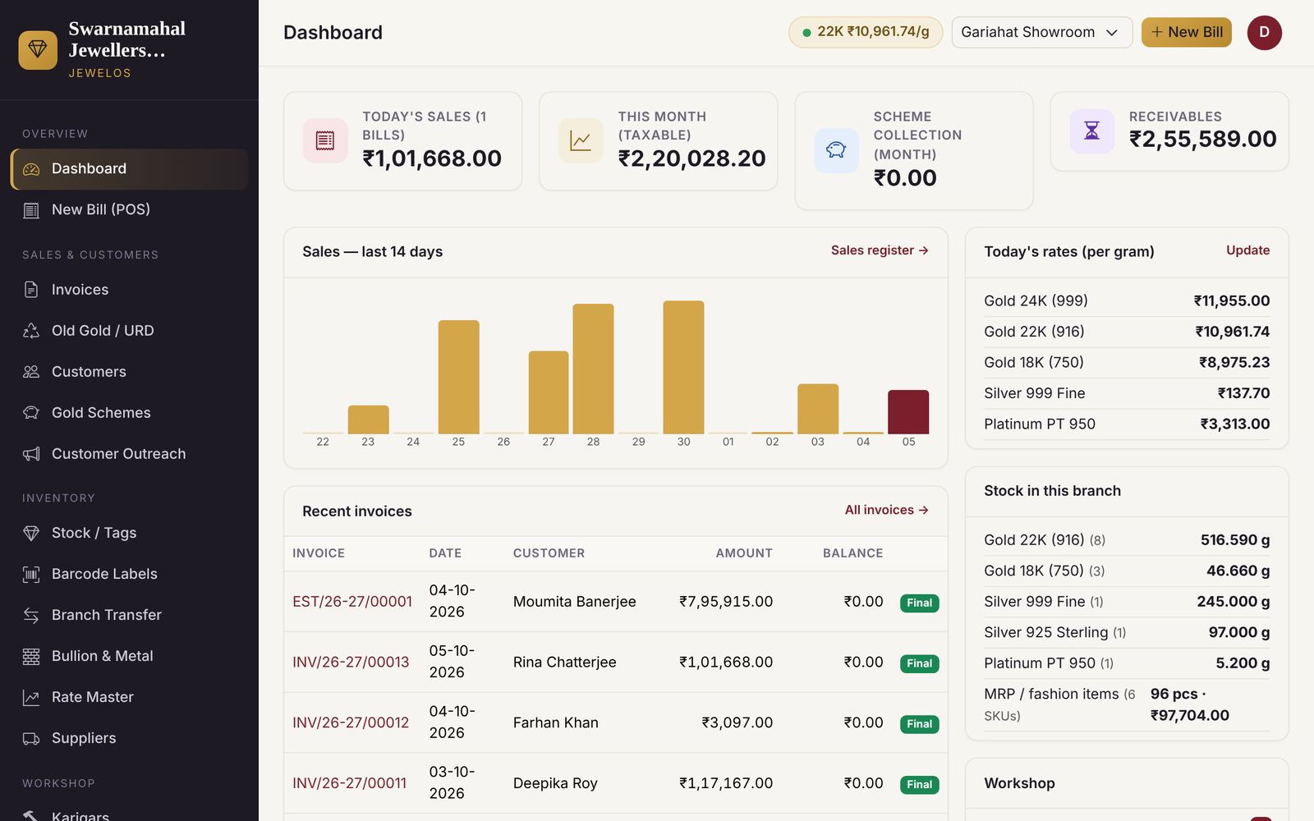This screenshot has width=1314, height=821.
Task: Click the This Month line chart card icon
Action: (x=581, y=140)
